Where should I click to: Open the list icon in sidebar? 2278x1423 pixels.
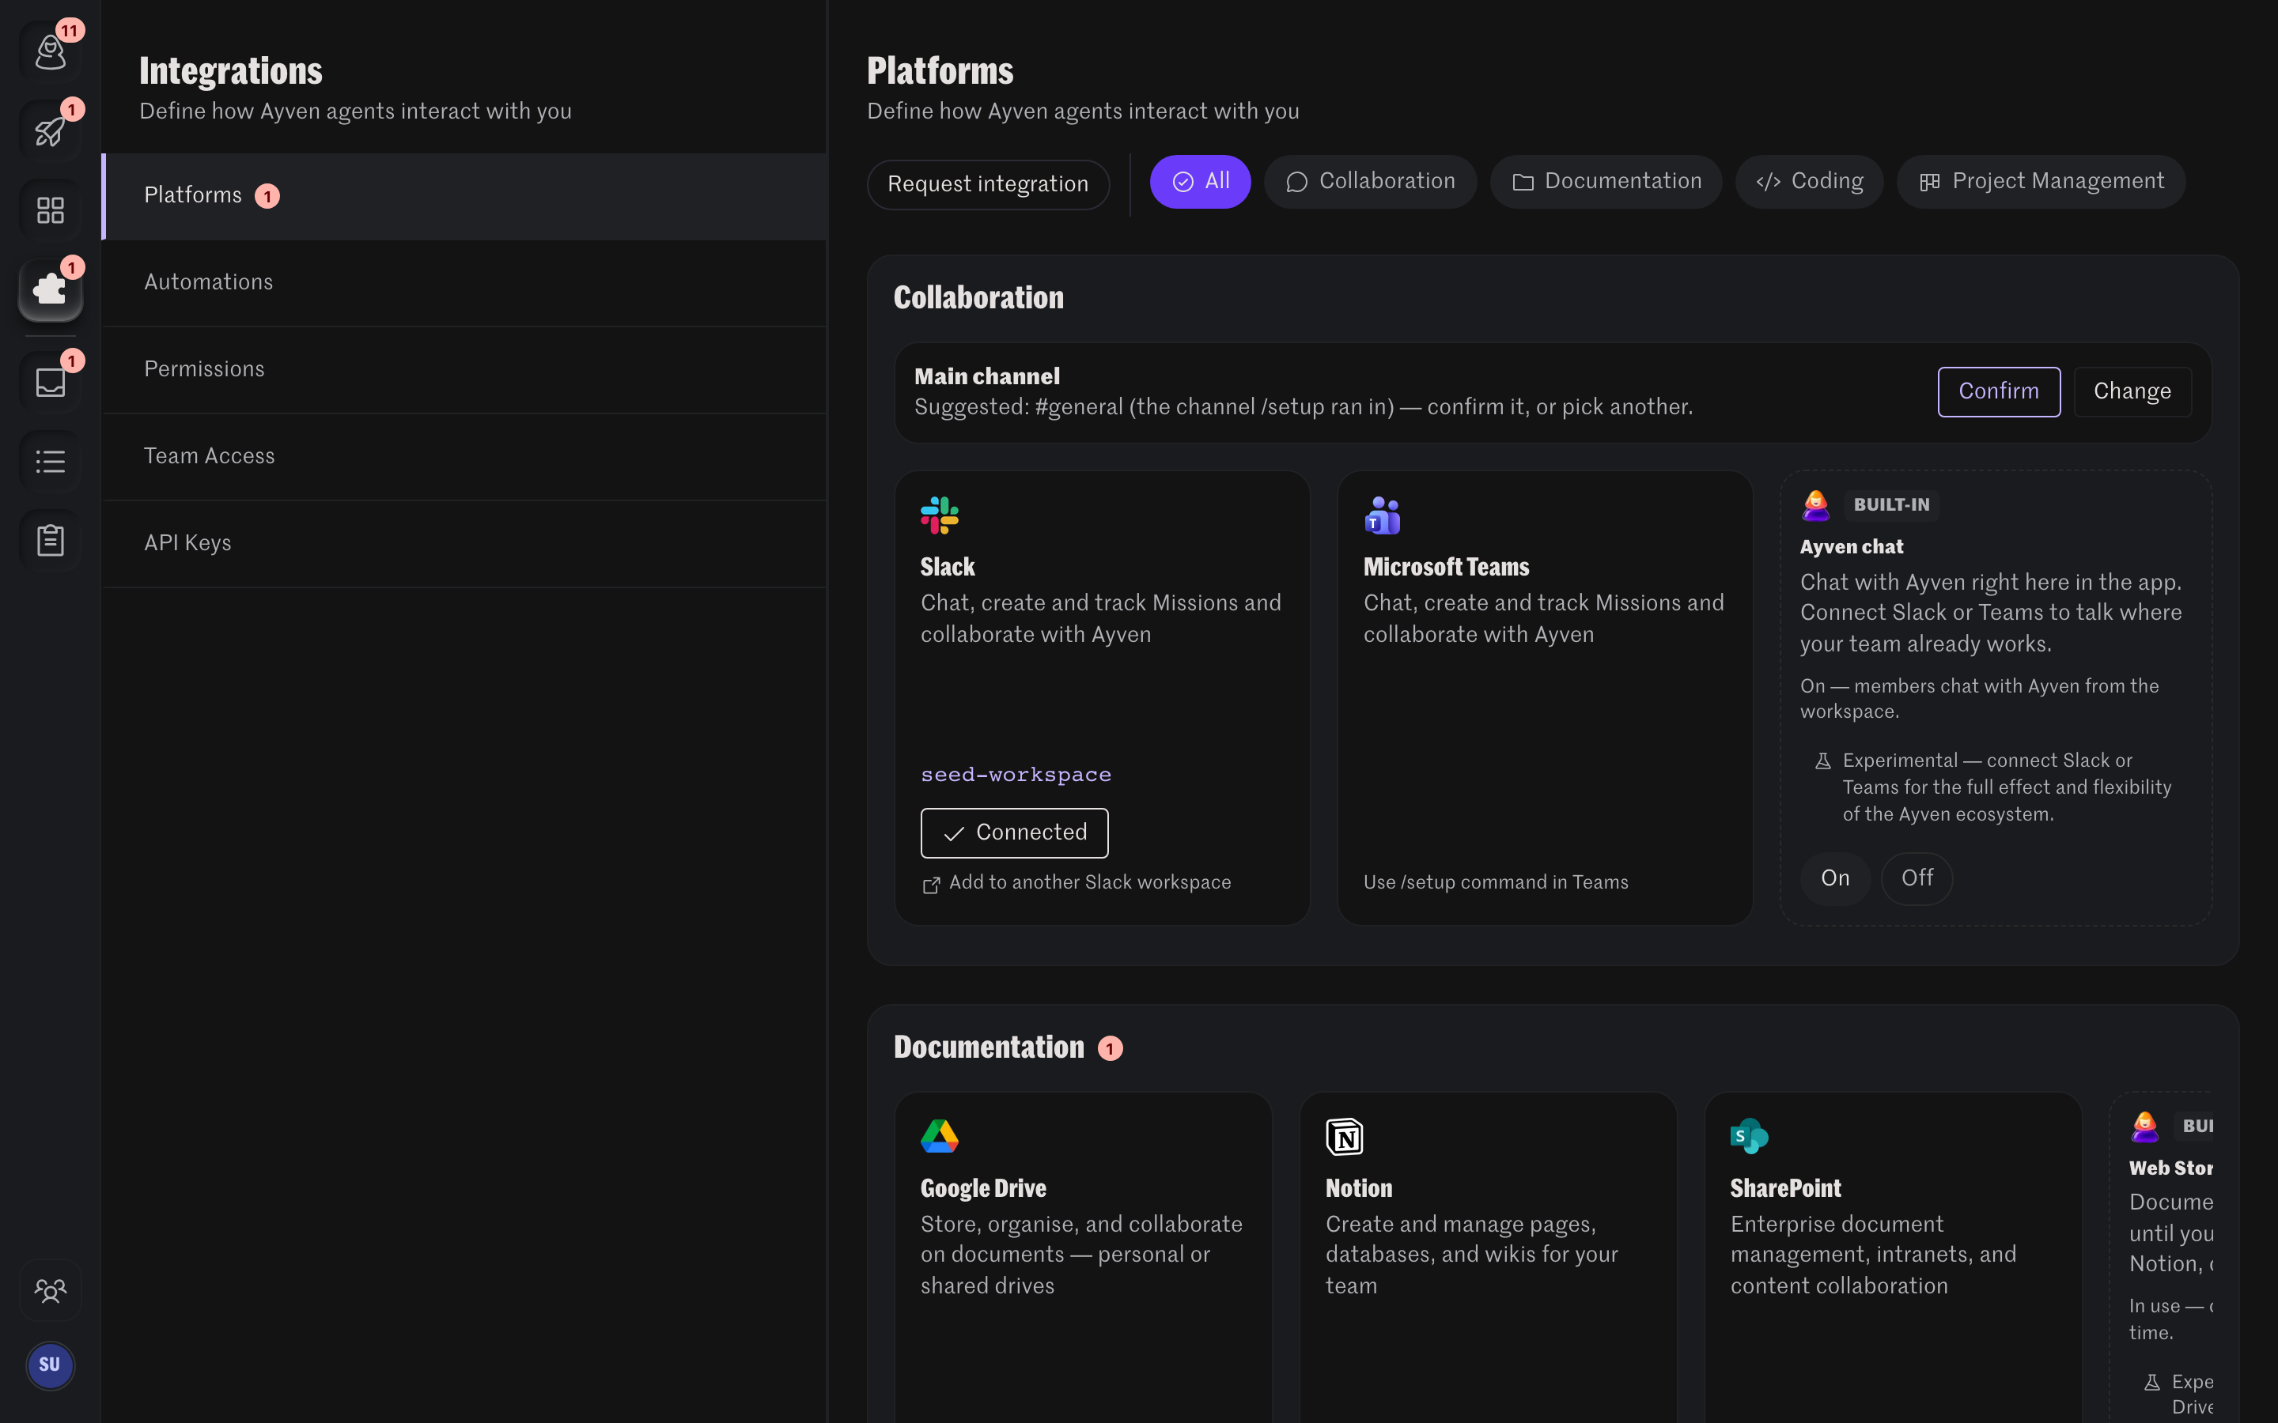tap(50, 461)
